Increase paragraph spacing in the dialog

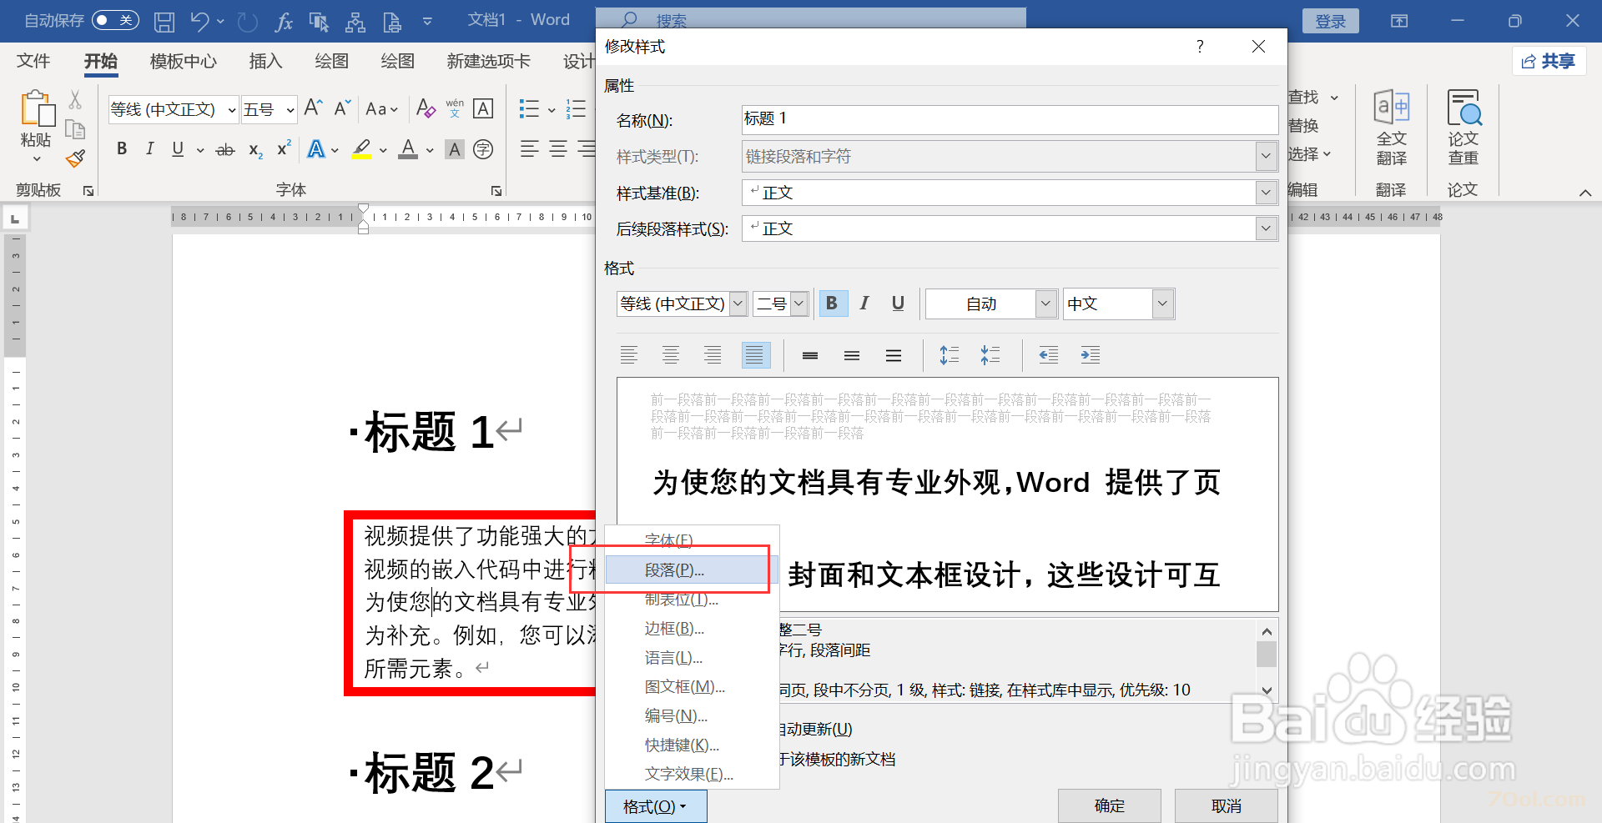coord(949,355)
